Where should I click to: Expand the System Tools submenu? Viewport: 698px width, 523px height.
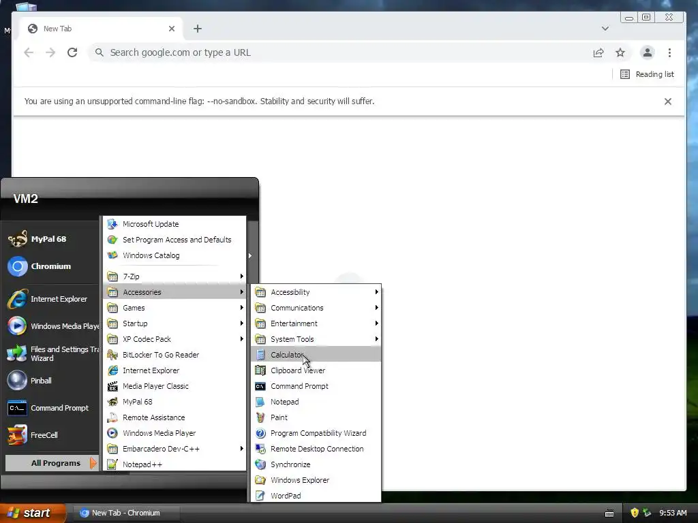pos(316,339)
